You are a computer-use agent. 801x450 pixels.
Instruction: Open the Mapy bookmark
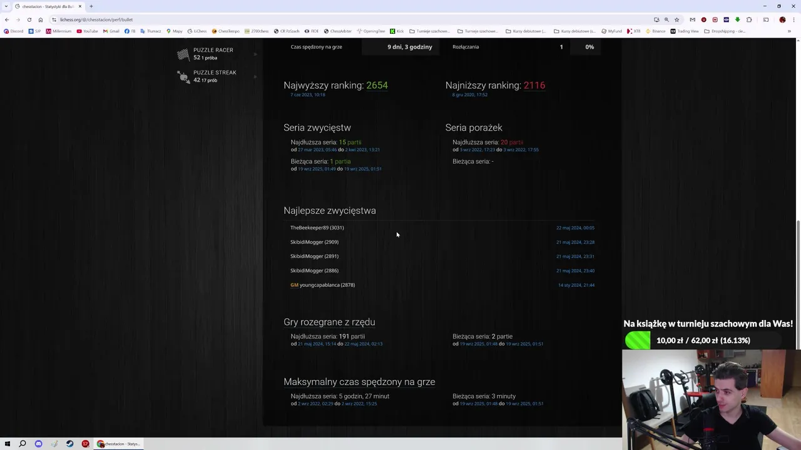pyautogui.click(x=175, y=31)
